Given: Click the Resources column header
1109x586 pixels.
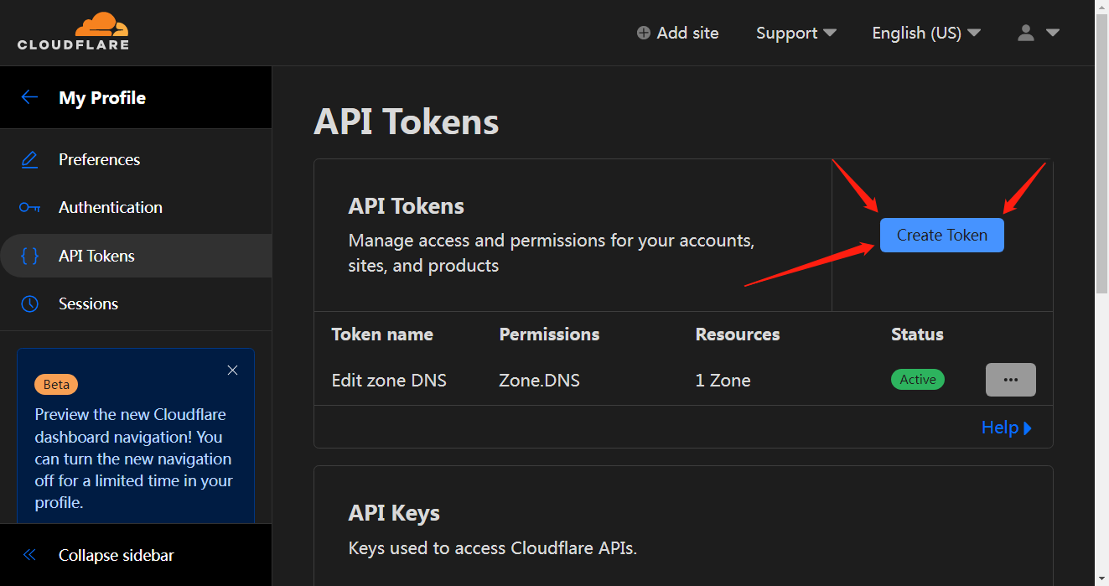Looking at the screenshot, I should pyautogui.click(x=738, y=334).
